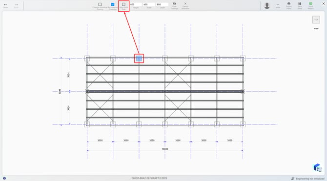327x181 pixels.
Task: Click the blue info icon in status bar
Action: tap(4, 178)
